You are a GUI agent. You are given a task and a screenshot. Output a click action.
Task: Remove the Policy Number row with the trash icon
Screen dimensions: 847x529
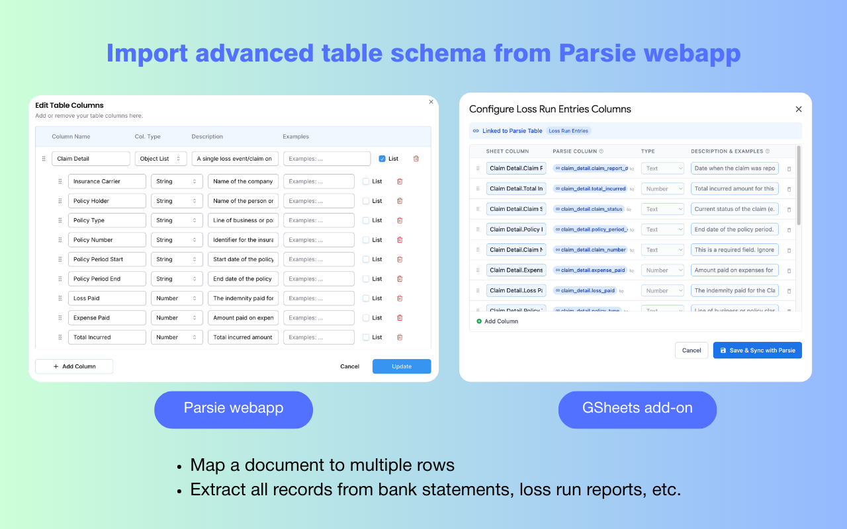click(400, 240)
